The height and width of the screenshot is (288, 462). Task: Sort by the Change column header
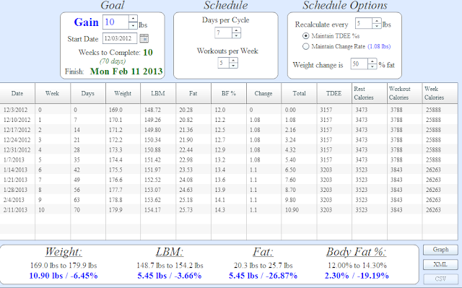263,93
